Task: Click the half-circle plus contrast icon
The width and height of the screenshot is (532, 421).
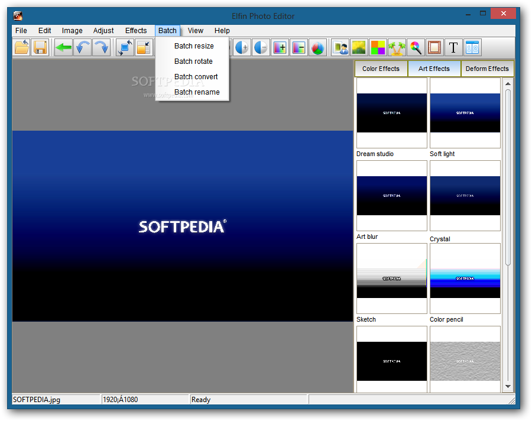Action: coord(242,47)
